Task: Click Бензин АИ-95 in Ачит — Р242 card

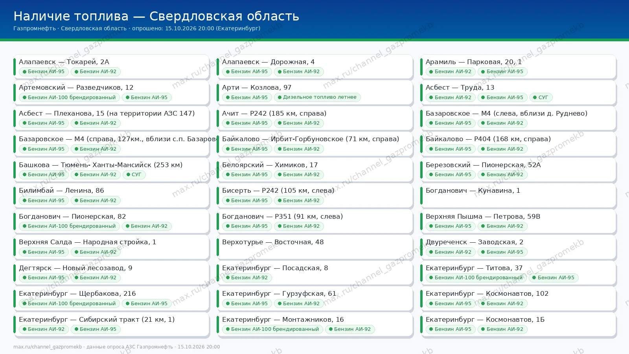Action: 247,123
